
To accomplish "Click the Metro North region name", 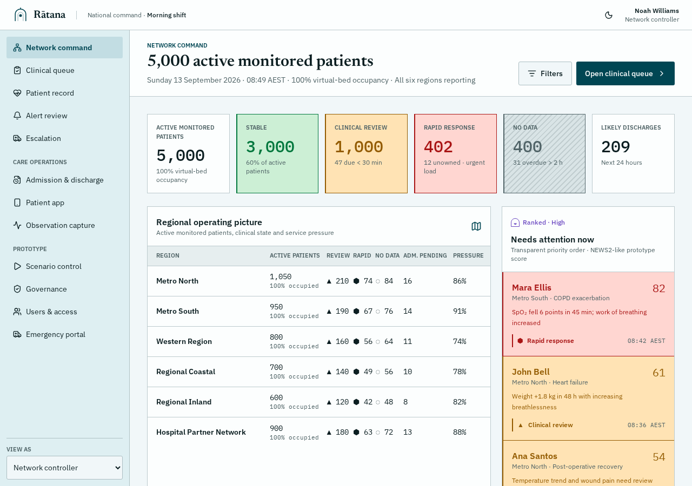I will tap(177, 281).
